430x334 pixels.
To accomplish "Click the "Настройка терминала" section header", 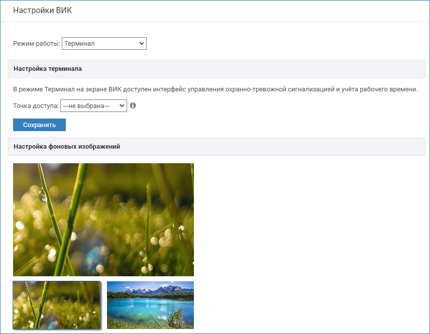I will coord(48,69).
